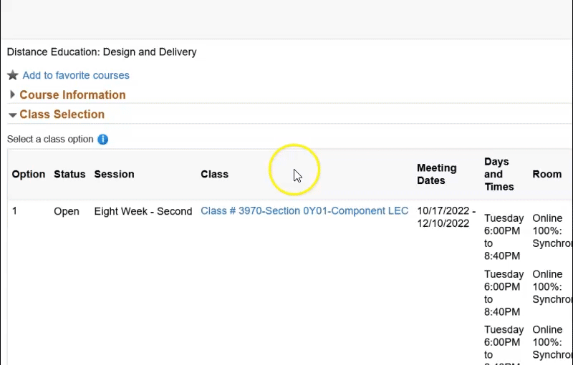
Task: Open Class # 3970-Section 0Y01-Component LEC link
Action: (304, 211)
